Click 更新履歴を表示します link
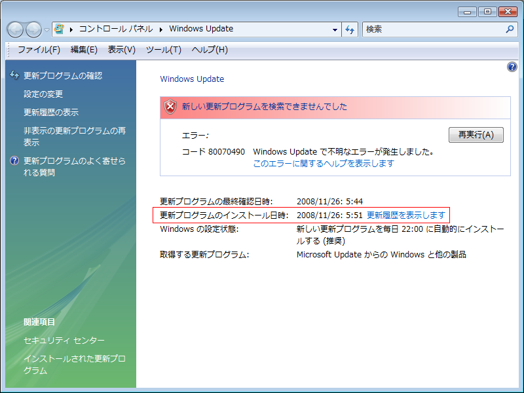Viewport: 524px width, 393px height. coord(406,215)
